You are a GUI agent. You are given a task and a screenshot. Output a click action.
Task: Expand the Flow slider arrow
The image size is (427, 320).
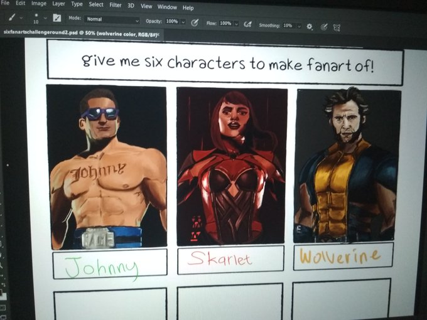[236, 24]
